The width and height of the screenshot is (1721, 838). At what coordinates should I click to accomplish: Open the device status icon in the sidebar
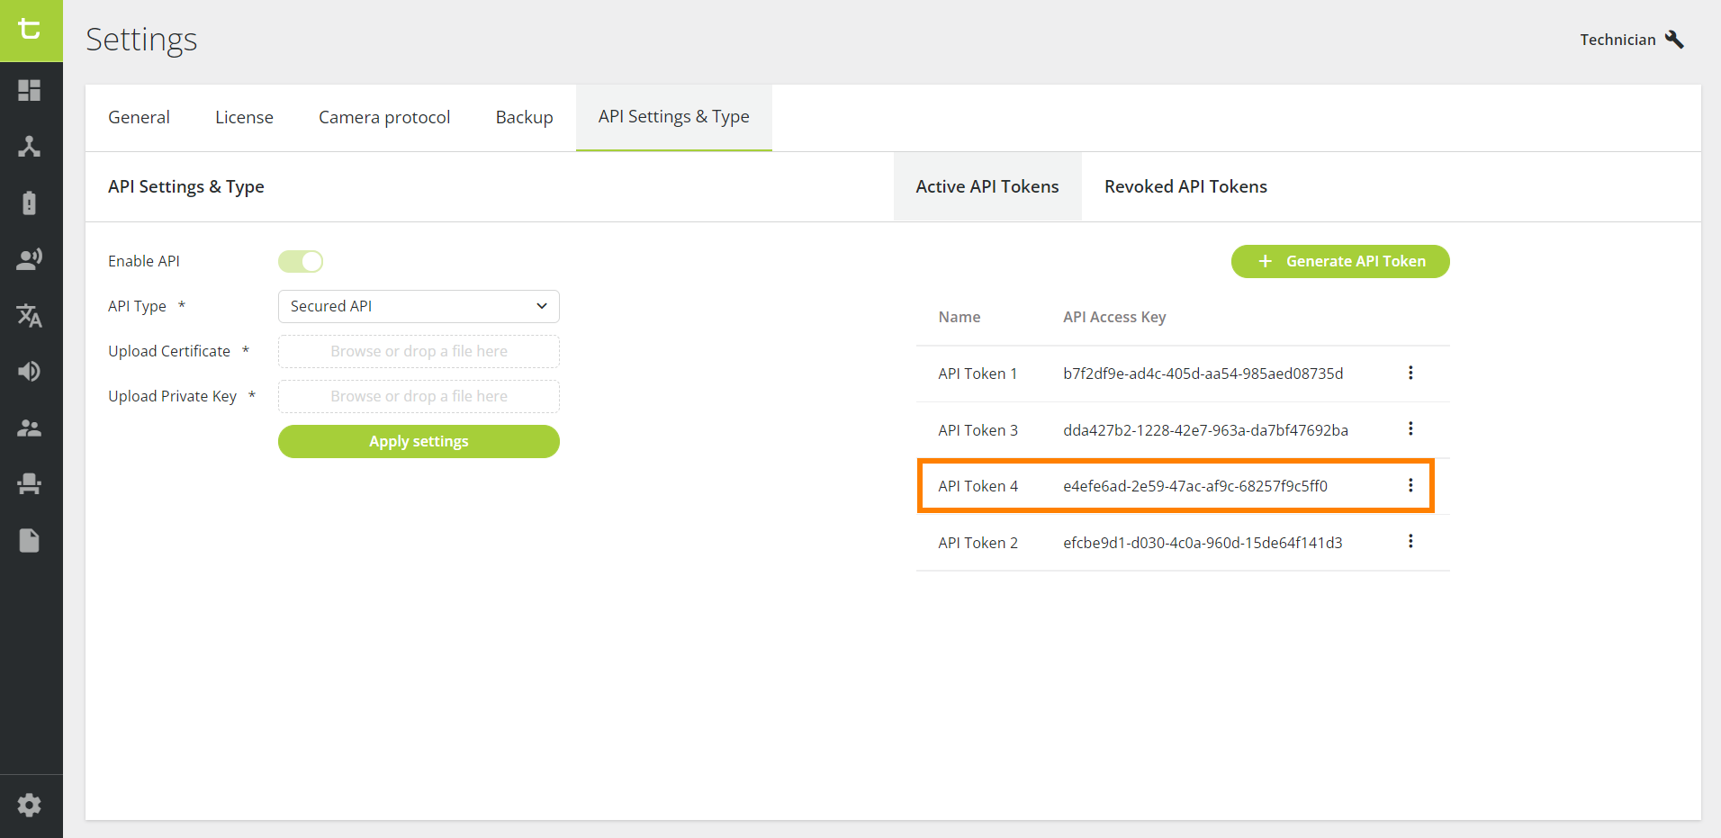tap(30, 203)
